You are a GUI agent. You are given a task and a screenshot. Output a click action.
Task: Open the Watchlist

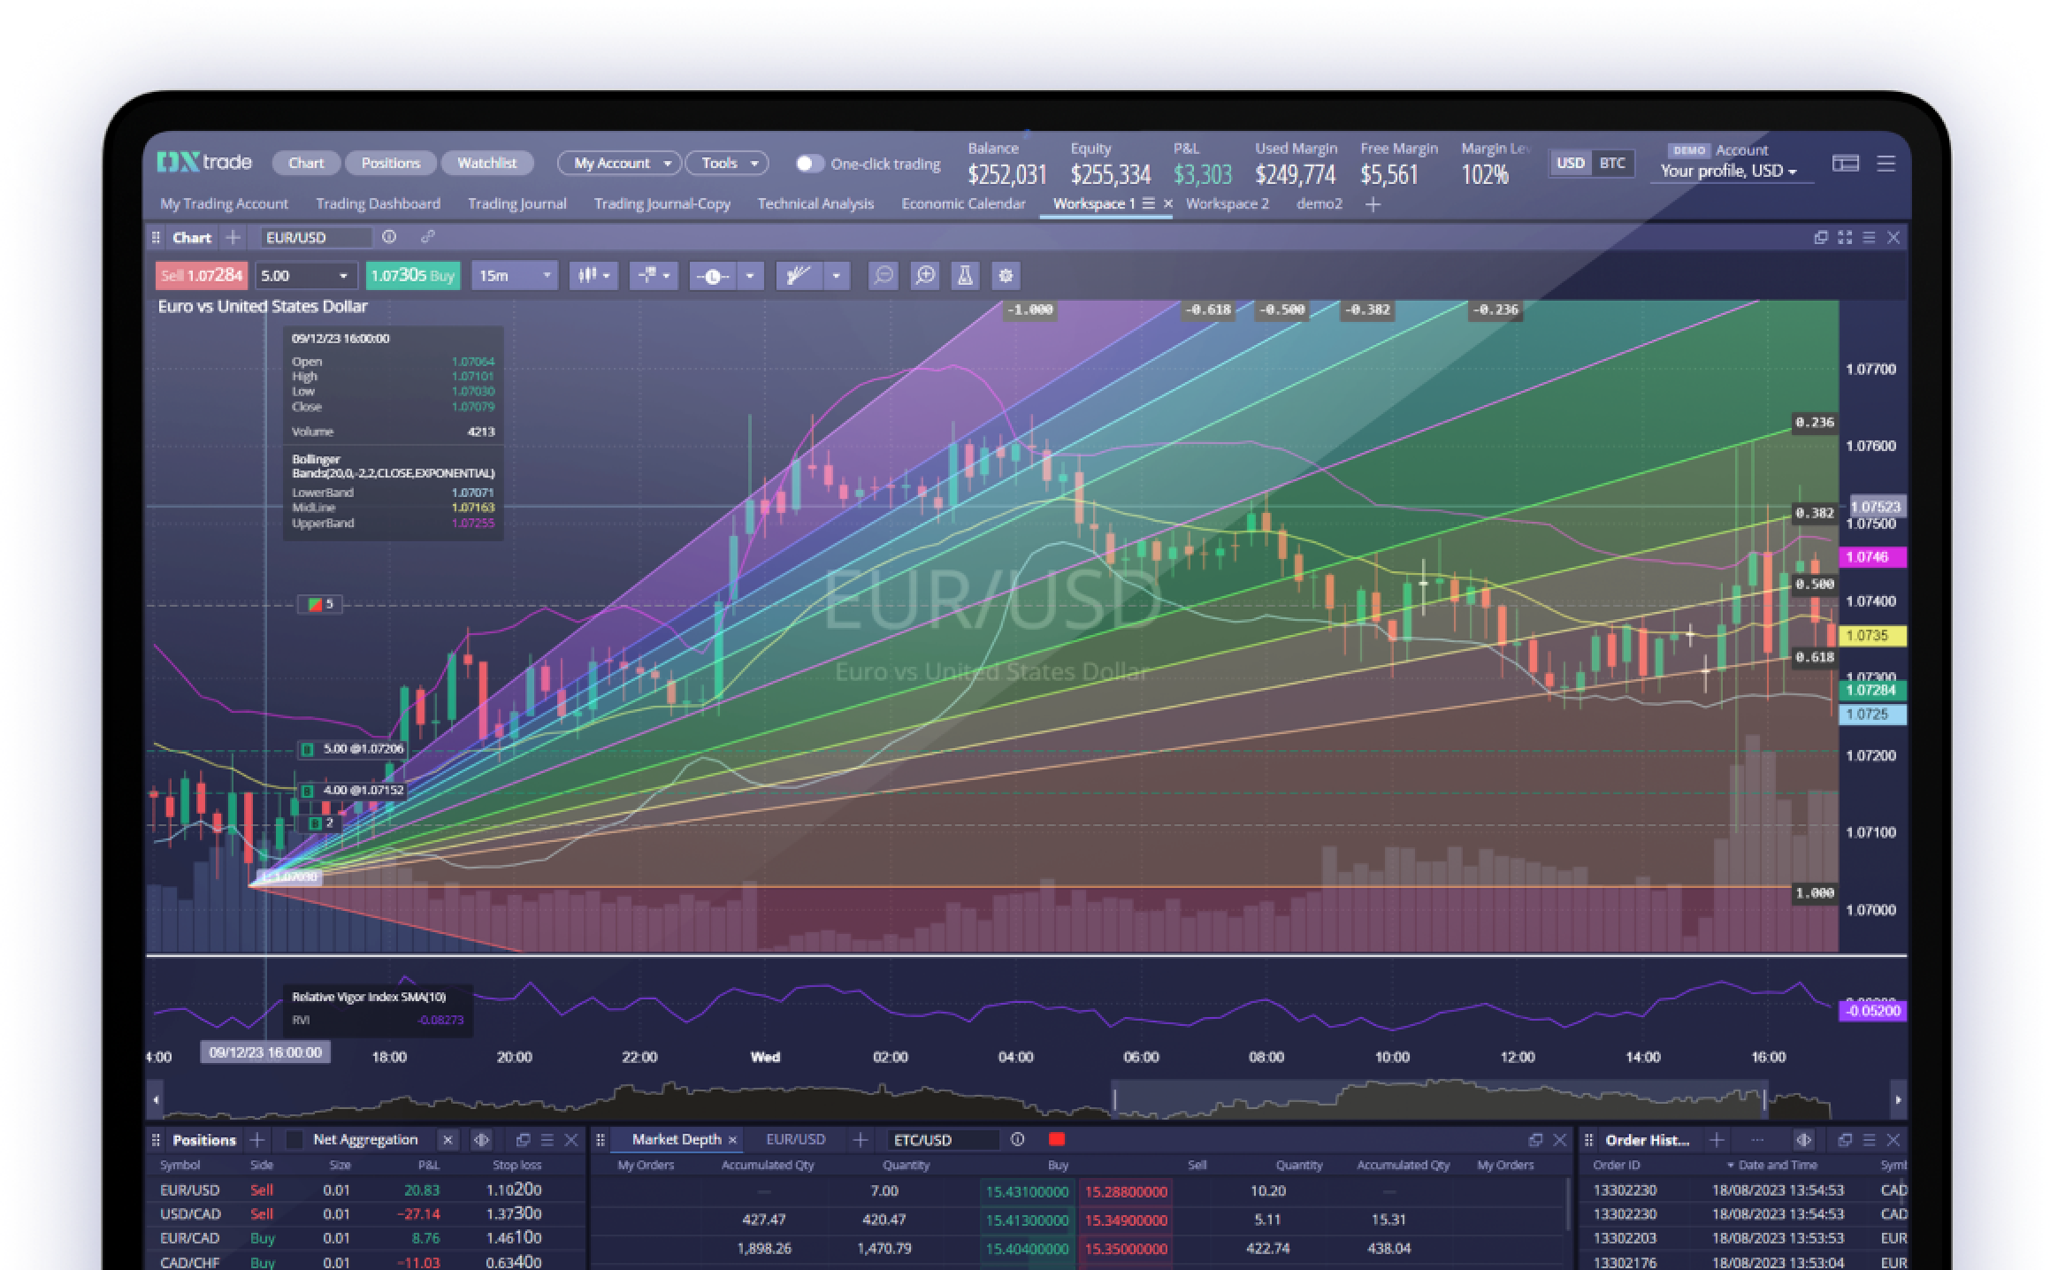point(486,163)
